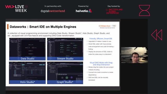167x94 pixels.
Task: Click the 'Day hosted by:' label
Action: (x=114, y=6)
